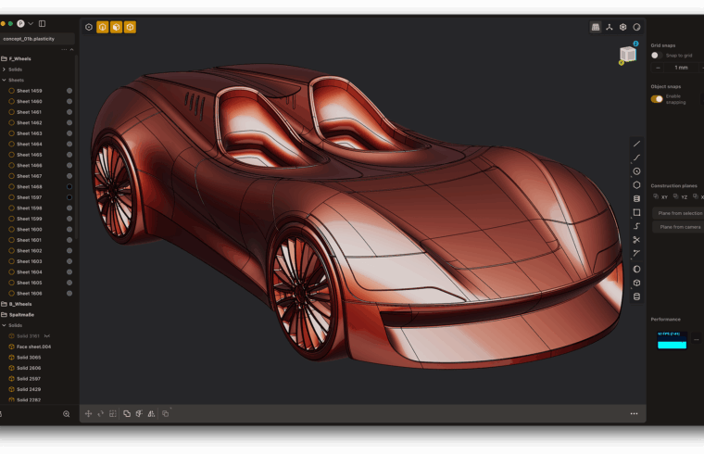The width and height of the screenshot is (704, 454).
Task: Toggle visibility dot of Sheet 1459
Action: [69, 91]
